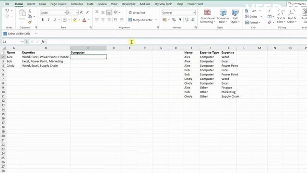The width and height of the screenshot is (307, 173).
Task: Click the Undo arrow icon
Action: (7, 11)
